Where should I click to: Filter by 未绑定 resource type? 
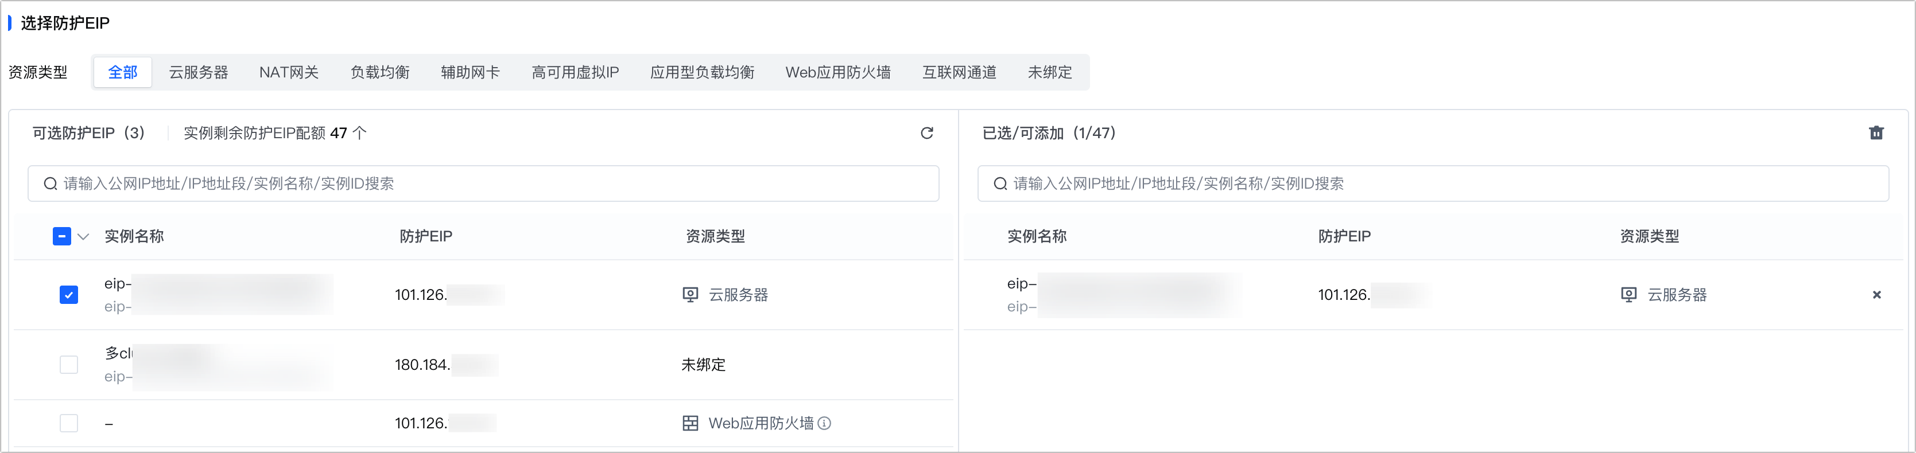pos(1049,72)
